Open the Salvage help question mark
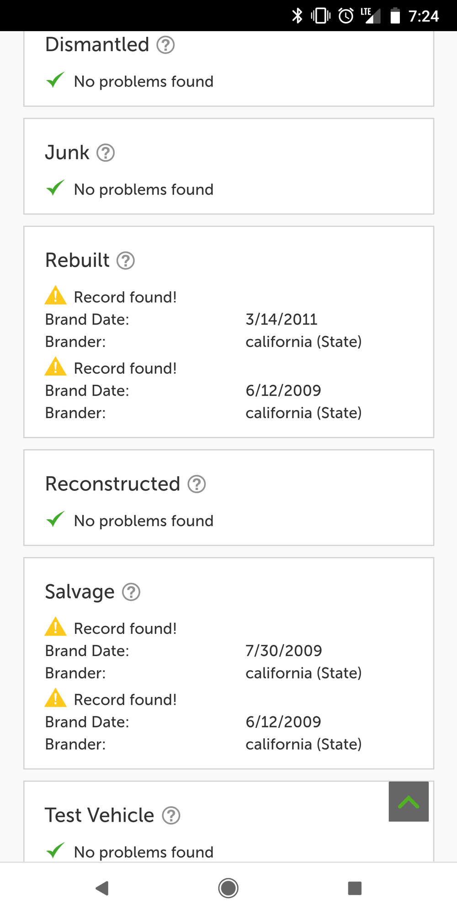The height and width of the screenshot is (915, 457). click(x=131, y=592)
